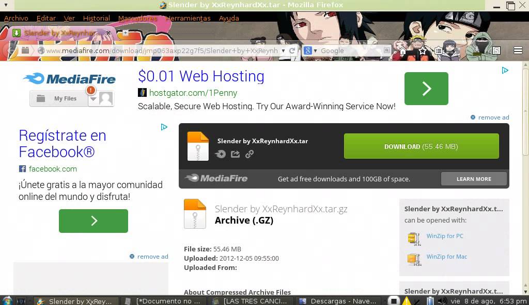The width and height of the screenshot is (529, 305).
Task: Open the $0.01 Web Hosting ad headline
Action: 201,76
